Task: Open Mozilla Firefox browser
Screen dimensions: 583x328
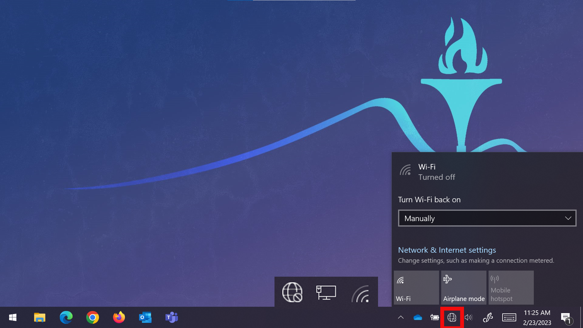Action: tap(119, 317)
